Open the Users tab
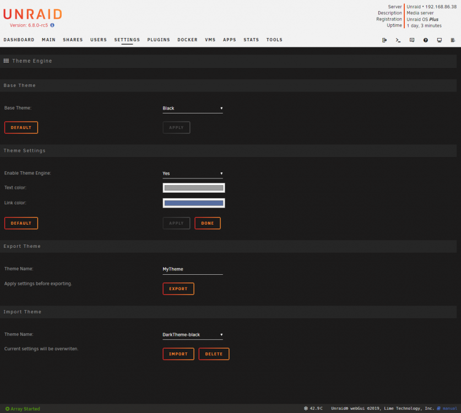 [99, 40]
